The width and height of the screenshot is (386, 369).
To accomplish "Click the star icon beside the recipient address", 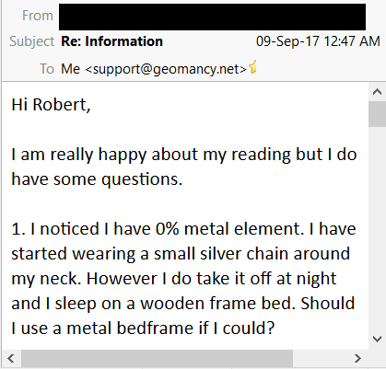I will coord(252,67).
